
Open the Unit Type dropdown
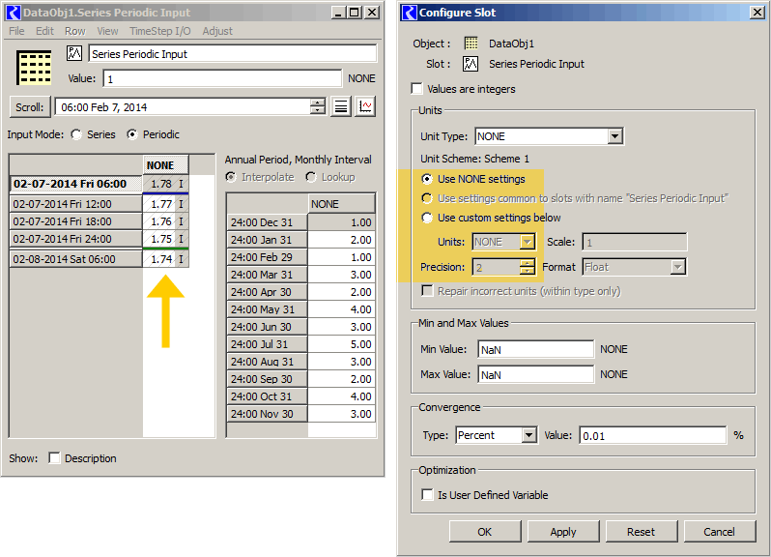click(614, 136)
